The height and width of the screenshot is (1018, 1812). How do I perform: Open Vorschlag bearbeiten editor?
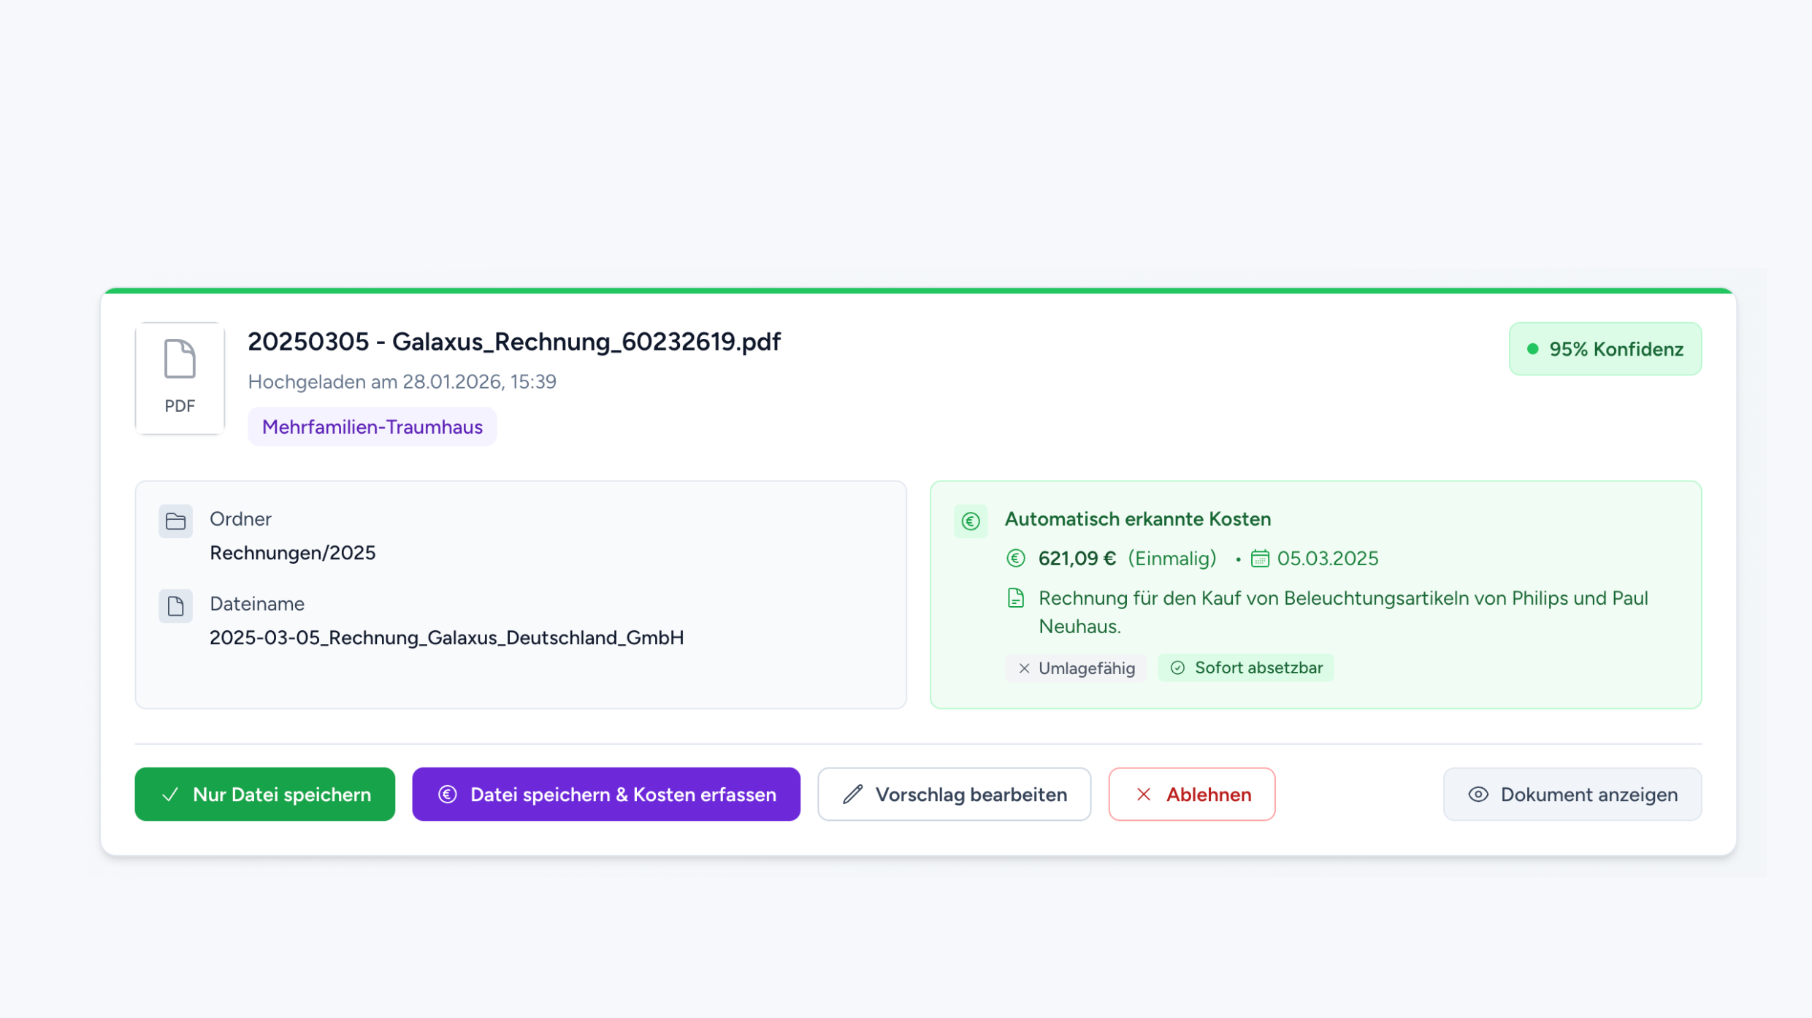[954, 795]
